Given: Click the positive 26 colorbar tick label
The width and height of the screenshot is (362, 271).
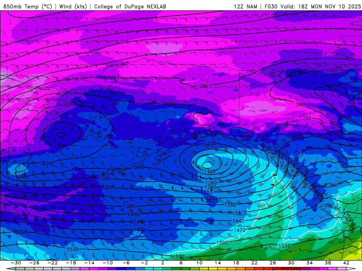Looking at the screenshot, I should coord(273,263).
